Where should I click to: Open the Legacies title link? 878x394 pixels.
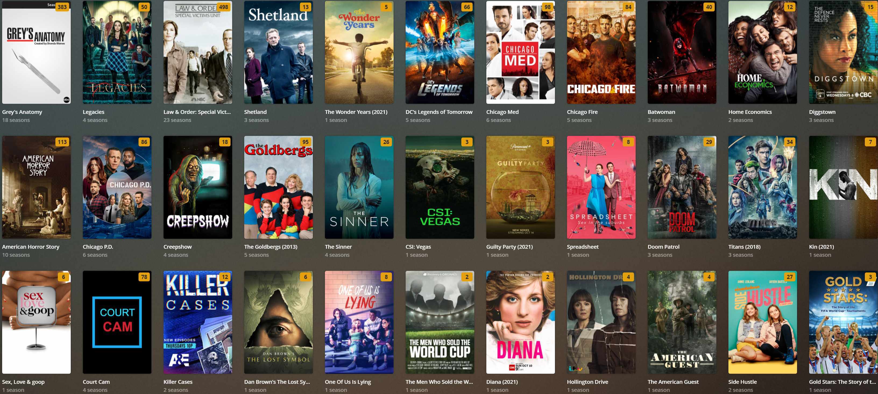(x=93, y=112)
